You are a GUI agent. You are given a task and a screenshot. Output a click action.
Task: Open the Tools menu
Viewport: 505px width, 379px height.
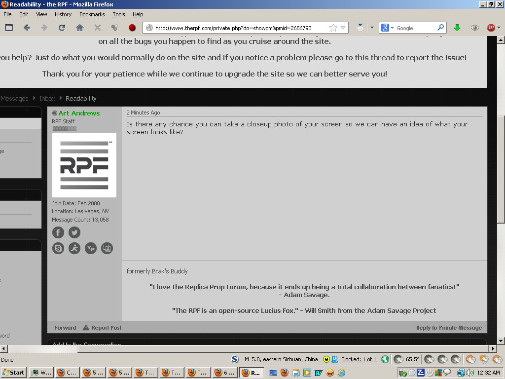[119, 14]
